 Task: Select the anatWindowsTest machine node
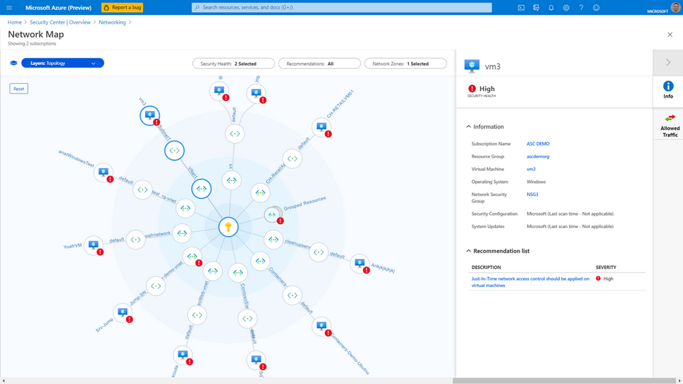click(x=103, y=173)
